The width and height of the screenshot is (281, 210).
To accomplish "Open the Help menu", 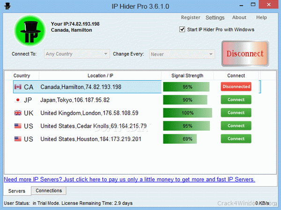I will (x=261, y=18).
